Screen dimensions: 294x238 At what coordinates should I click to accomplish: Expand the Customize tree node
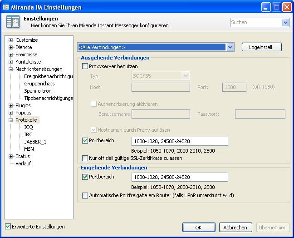click(11, 40)
